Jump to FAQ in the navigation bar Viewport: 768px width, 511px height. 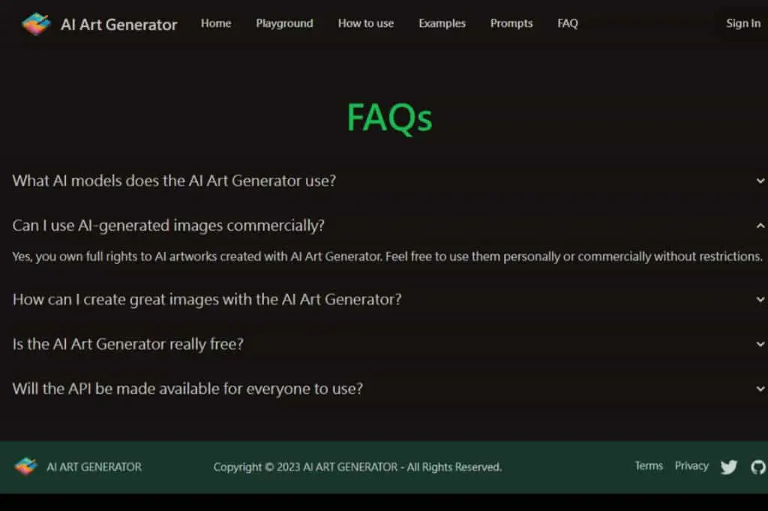568,23
